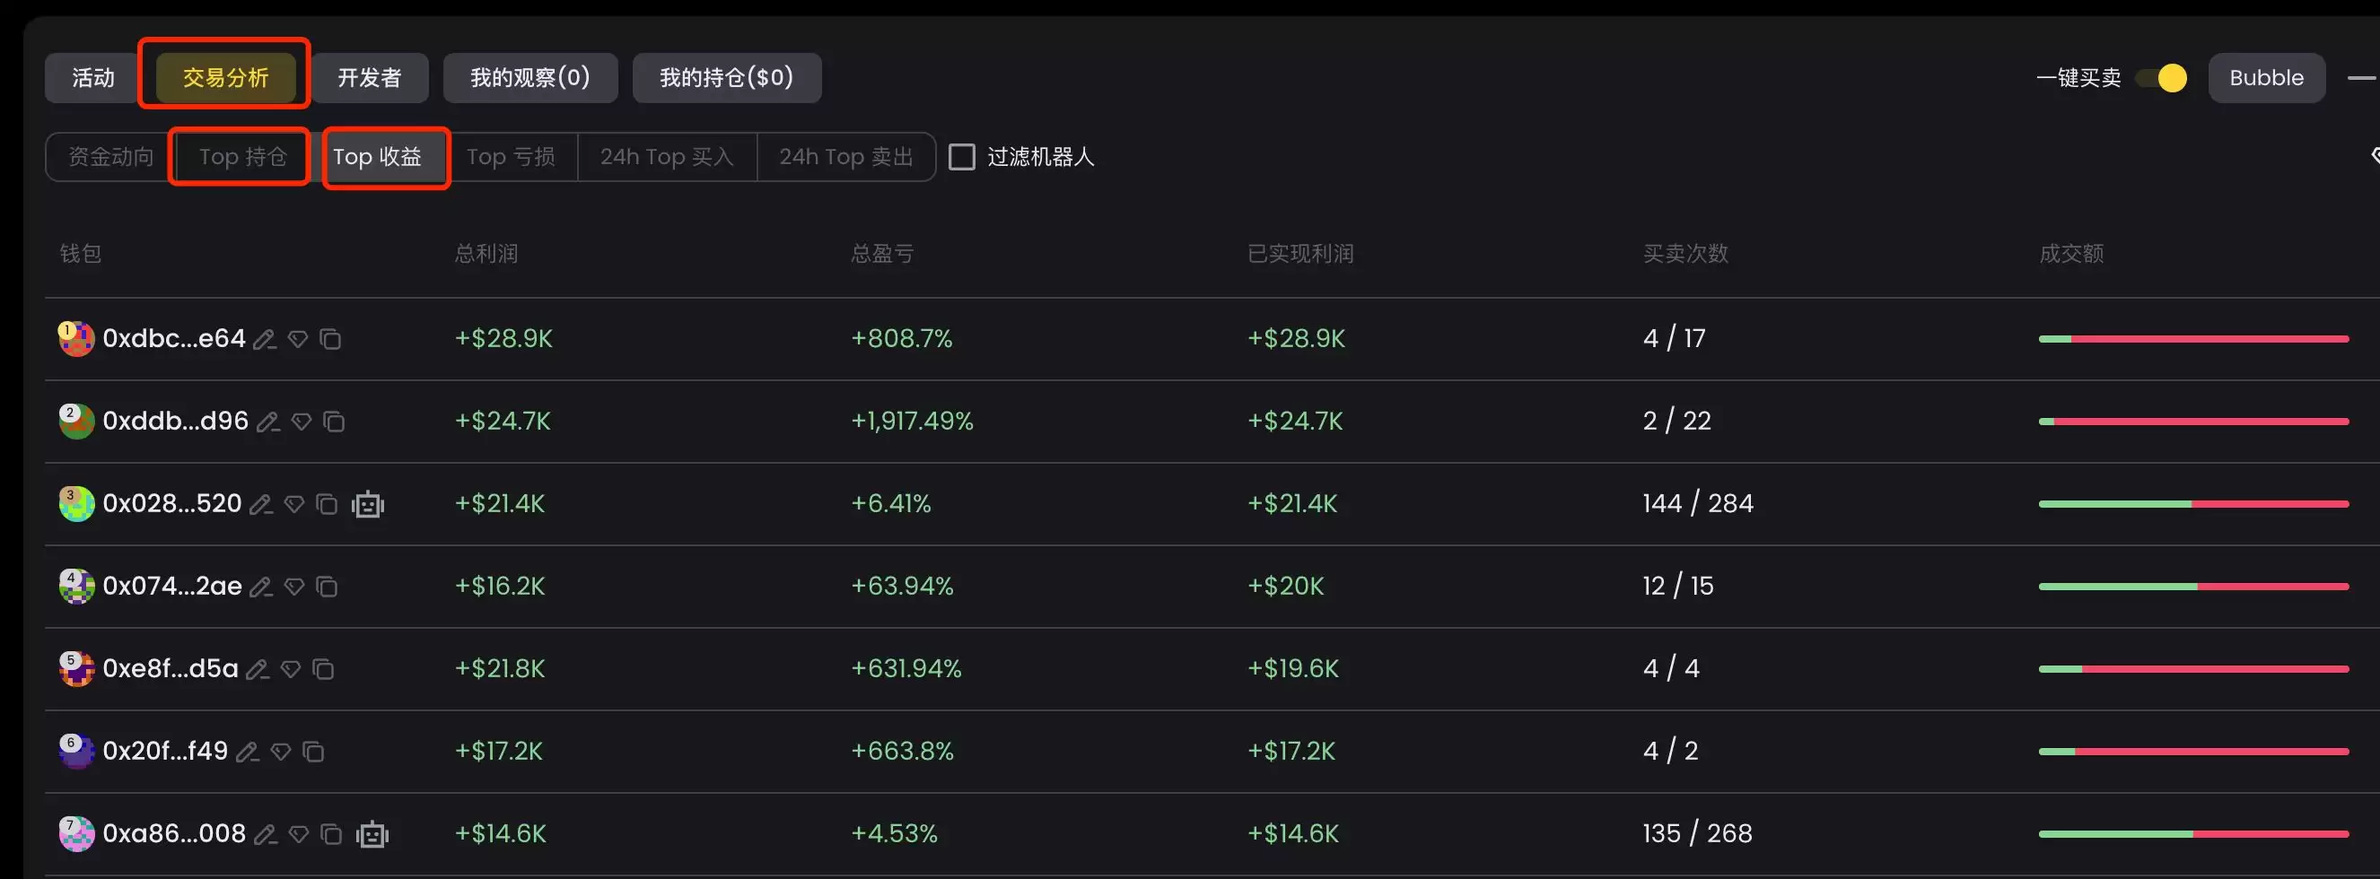Open remark editor for wallet 0x074...2ae

click(260, 587)
